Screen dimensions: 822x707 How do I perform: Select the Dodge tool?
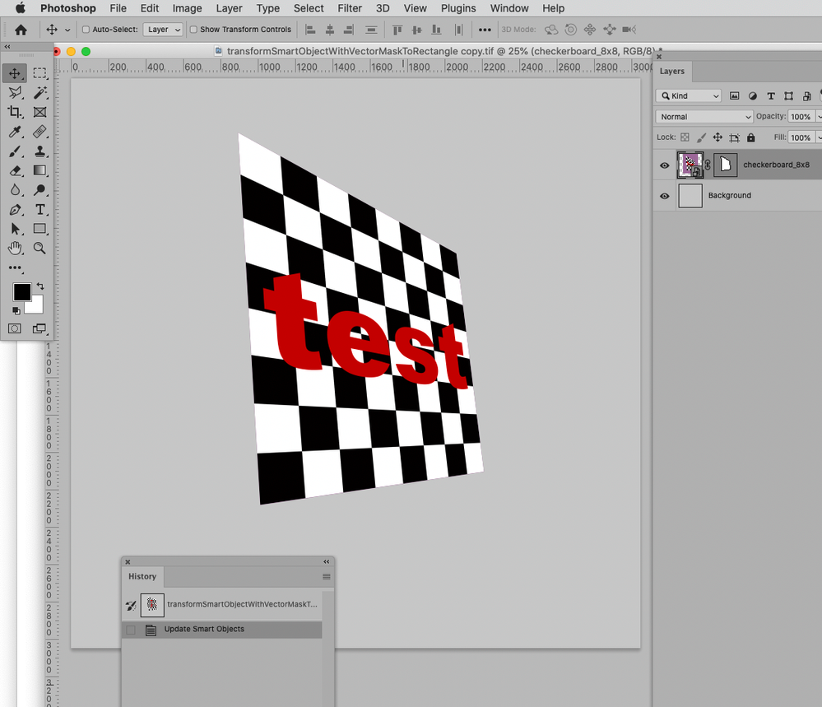[x=39, y=190]
